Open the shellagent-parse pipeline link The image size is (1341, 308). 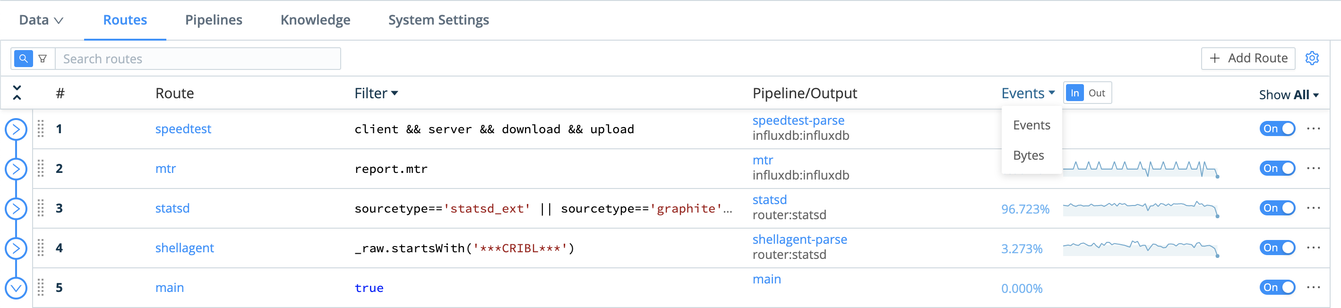click(799, 240)
